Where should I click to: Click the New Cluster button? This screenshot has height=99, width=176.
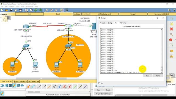click(x=77, y=14)
